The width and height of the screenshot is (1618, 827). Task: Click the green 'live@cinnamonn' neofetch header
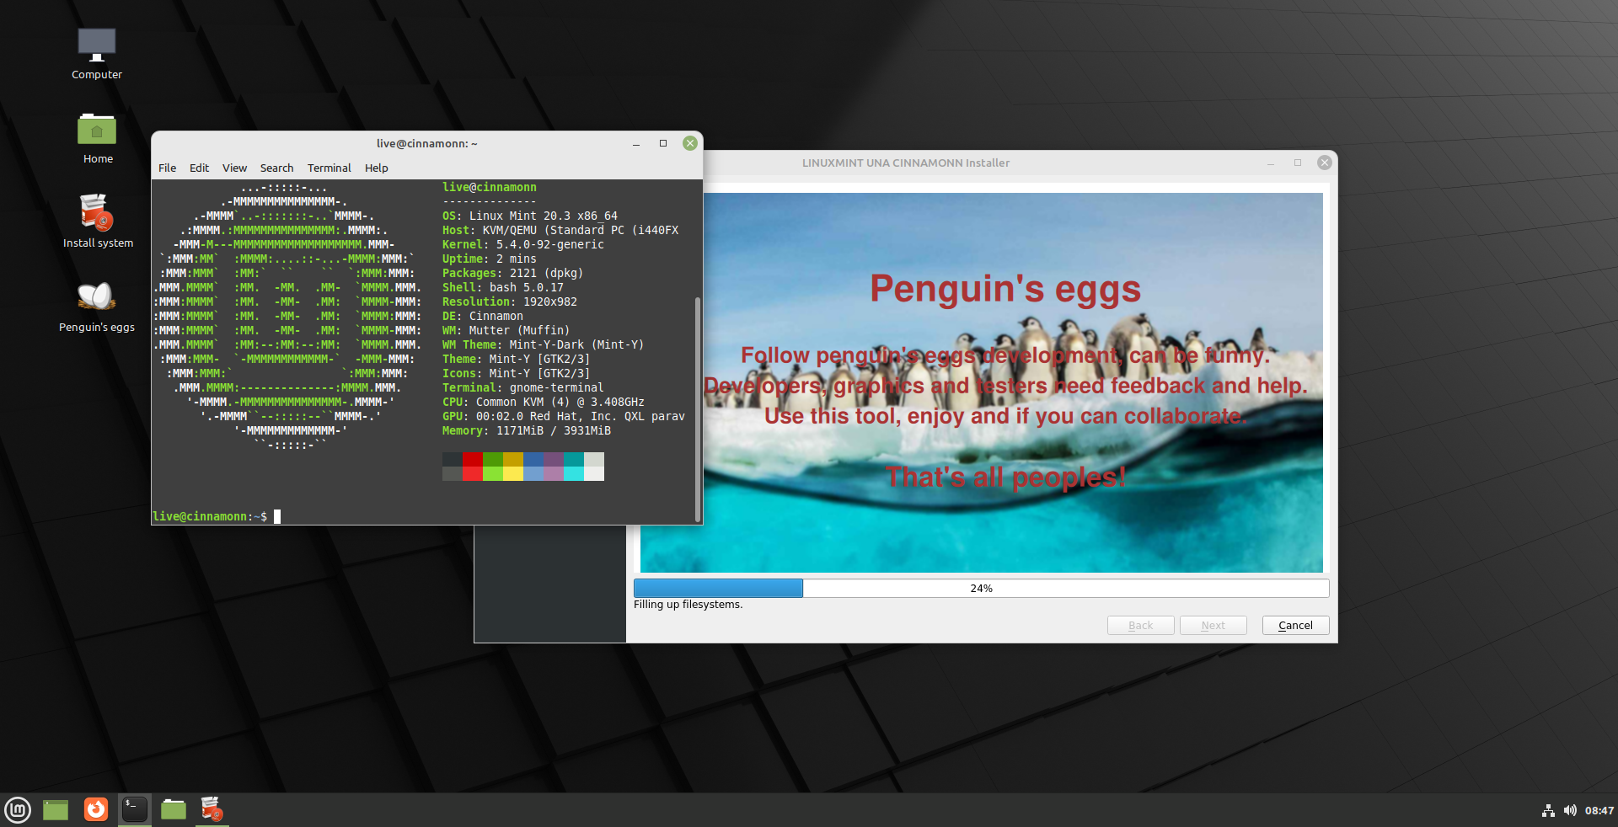[490, 187]
